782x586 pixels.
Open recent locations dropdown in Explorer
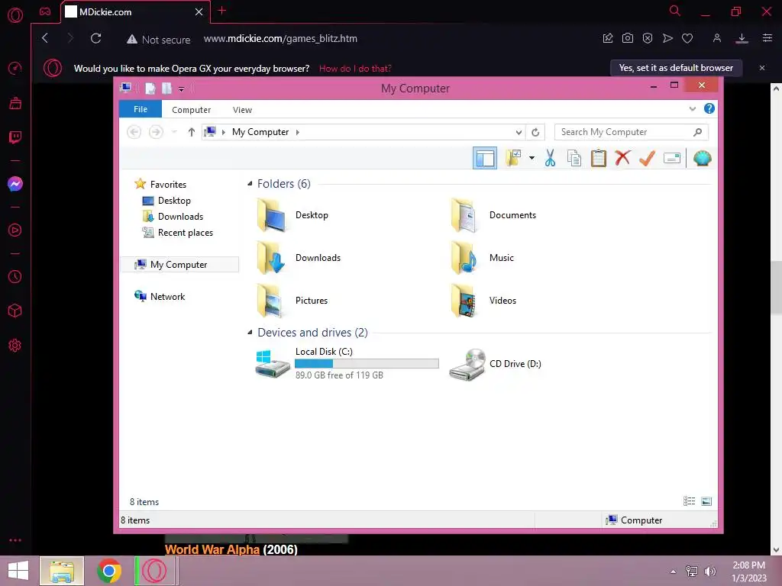[174, 132]
